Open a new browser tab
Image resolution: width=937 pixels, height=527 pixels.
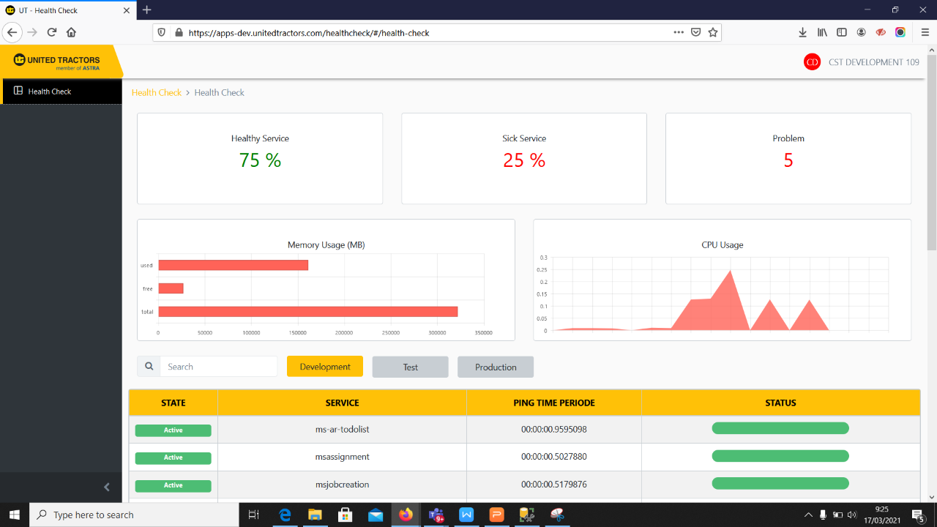point(147,10)
